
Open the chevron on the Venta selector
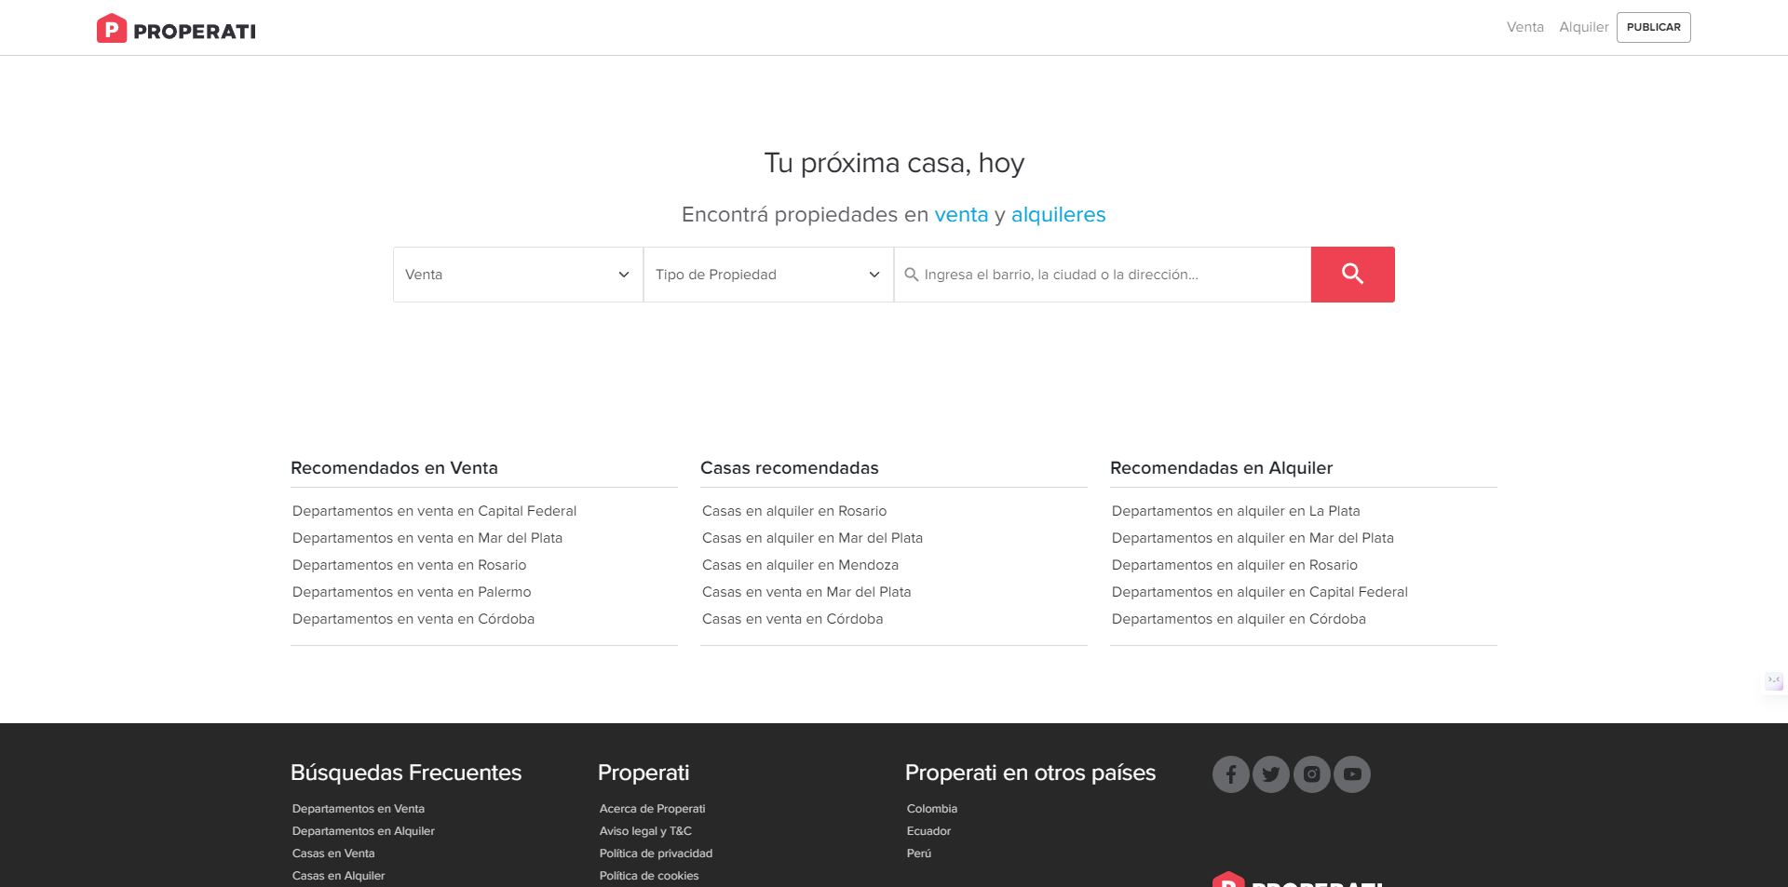click(x=623, y=275)
